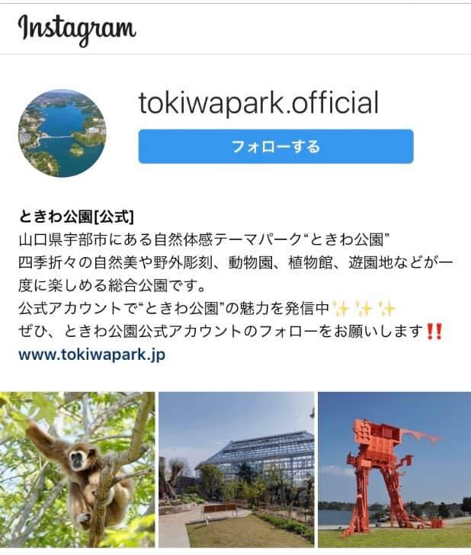Open the tokiwapark lake aerial profile picture
Screen dimensions: 471x555
point(62,133)
